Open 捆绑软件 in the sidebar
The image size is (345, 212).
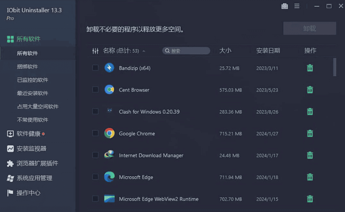tap(27, 67)
